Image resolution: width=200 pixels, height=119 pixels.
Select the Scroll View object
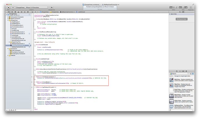coord(182,91)
